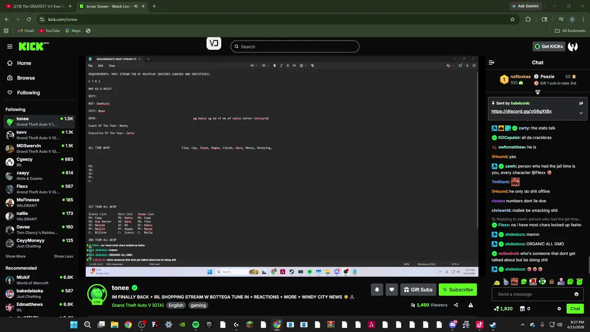This screenshot has height=332, width=590.
Task: Turn on notifications bell for tonee
Action: 377,290
